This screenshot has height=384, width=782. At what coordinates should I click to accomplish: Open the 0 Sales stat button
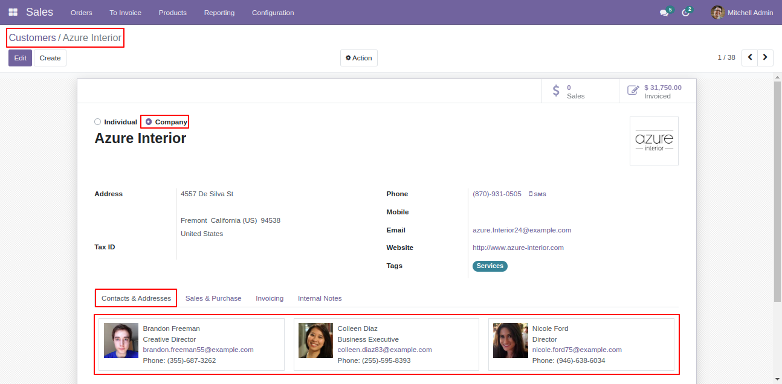(581, 92)
